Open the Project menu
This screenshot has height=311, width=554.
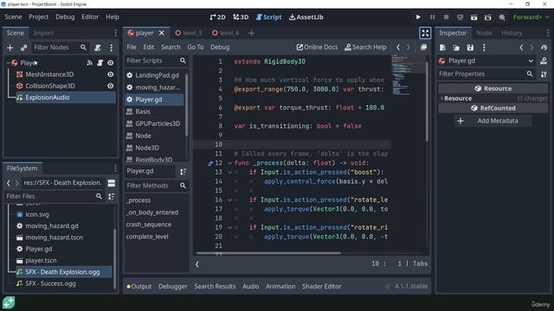tap(38, 17)
